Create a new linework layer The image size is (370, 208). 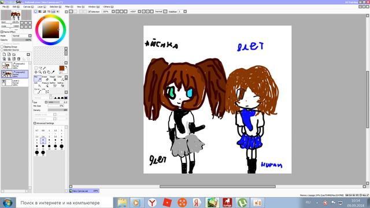coord(9,54)
